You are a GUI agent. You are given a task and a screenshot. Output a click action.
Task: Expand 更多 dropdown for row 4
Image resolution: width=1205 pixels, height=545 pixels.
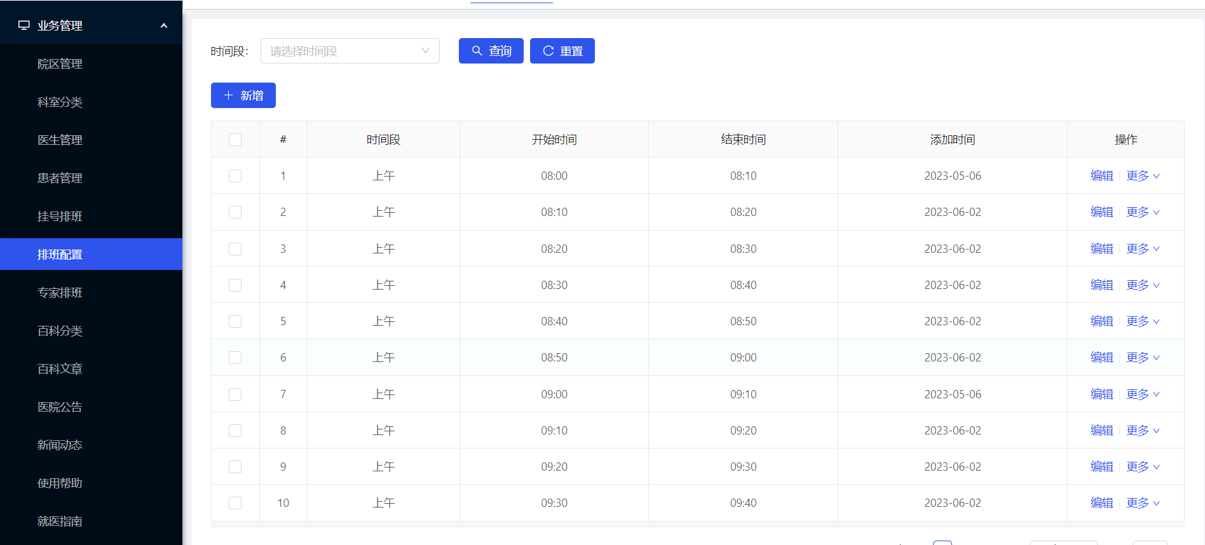(1143, 285)
